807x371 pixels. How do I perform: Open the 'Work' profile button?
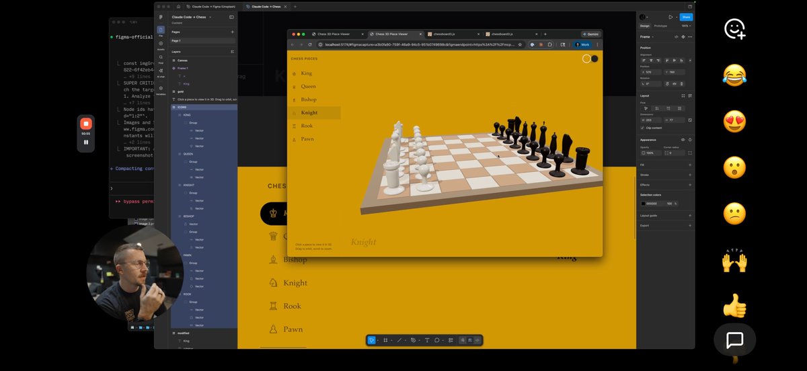point(582,44)
